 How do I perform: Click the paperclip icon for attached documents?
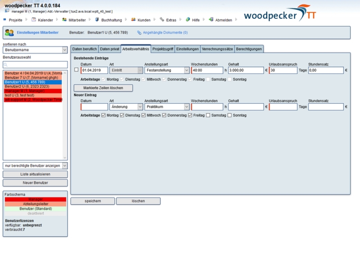click(139, 32)
